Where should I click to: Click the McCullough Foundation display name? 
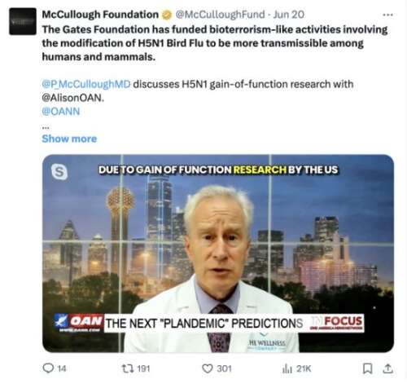(100, 15)
